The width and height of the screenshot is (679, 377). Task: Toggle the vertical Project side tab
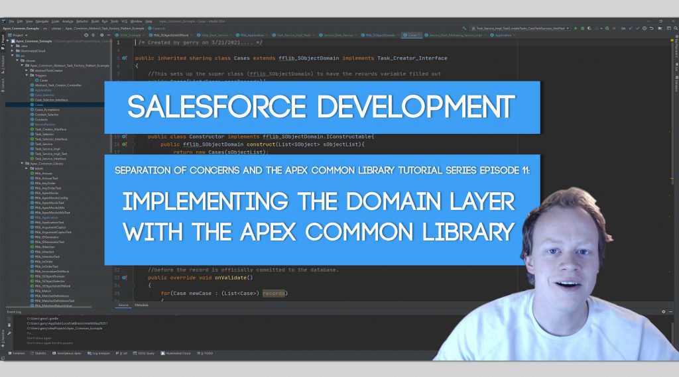(3, 41)
